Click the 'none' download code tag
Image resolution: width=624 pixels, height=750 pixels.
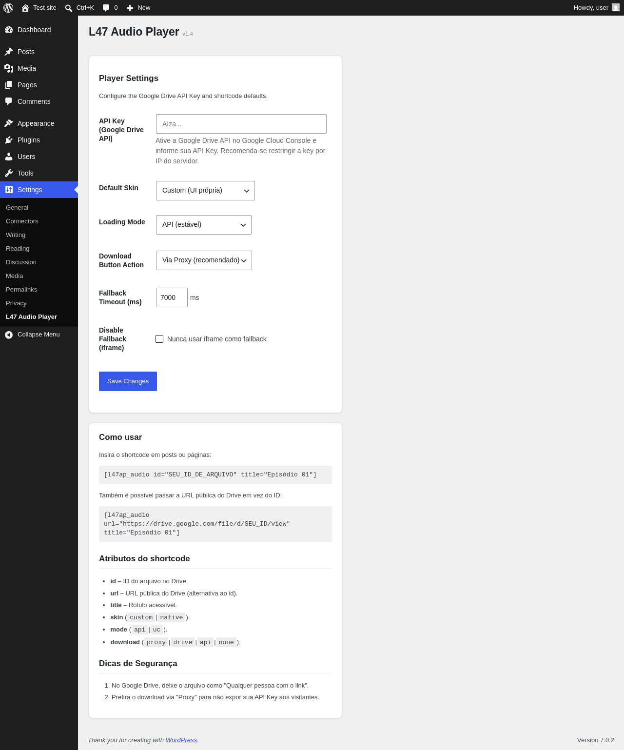tap(226, 642)
